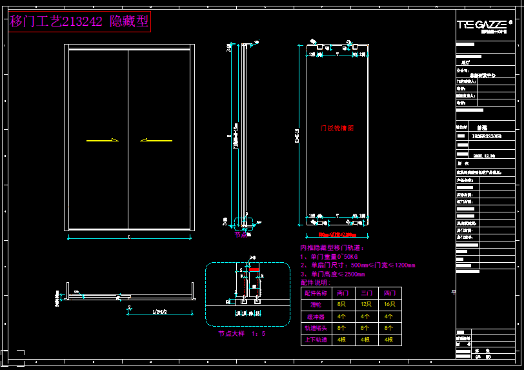
Task: Select the 节点 label below section view
Action: pyautogui.click(x=241, y=235)
